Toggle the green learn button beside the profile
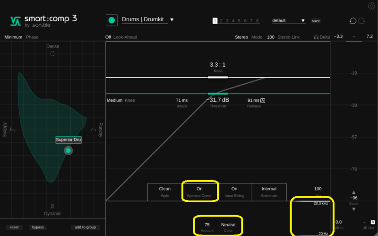 point(112,20)
